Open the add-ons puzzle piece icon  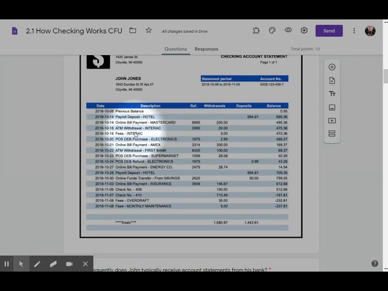tap(256, 30)
